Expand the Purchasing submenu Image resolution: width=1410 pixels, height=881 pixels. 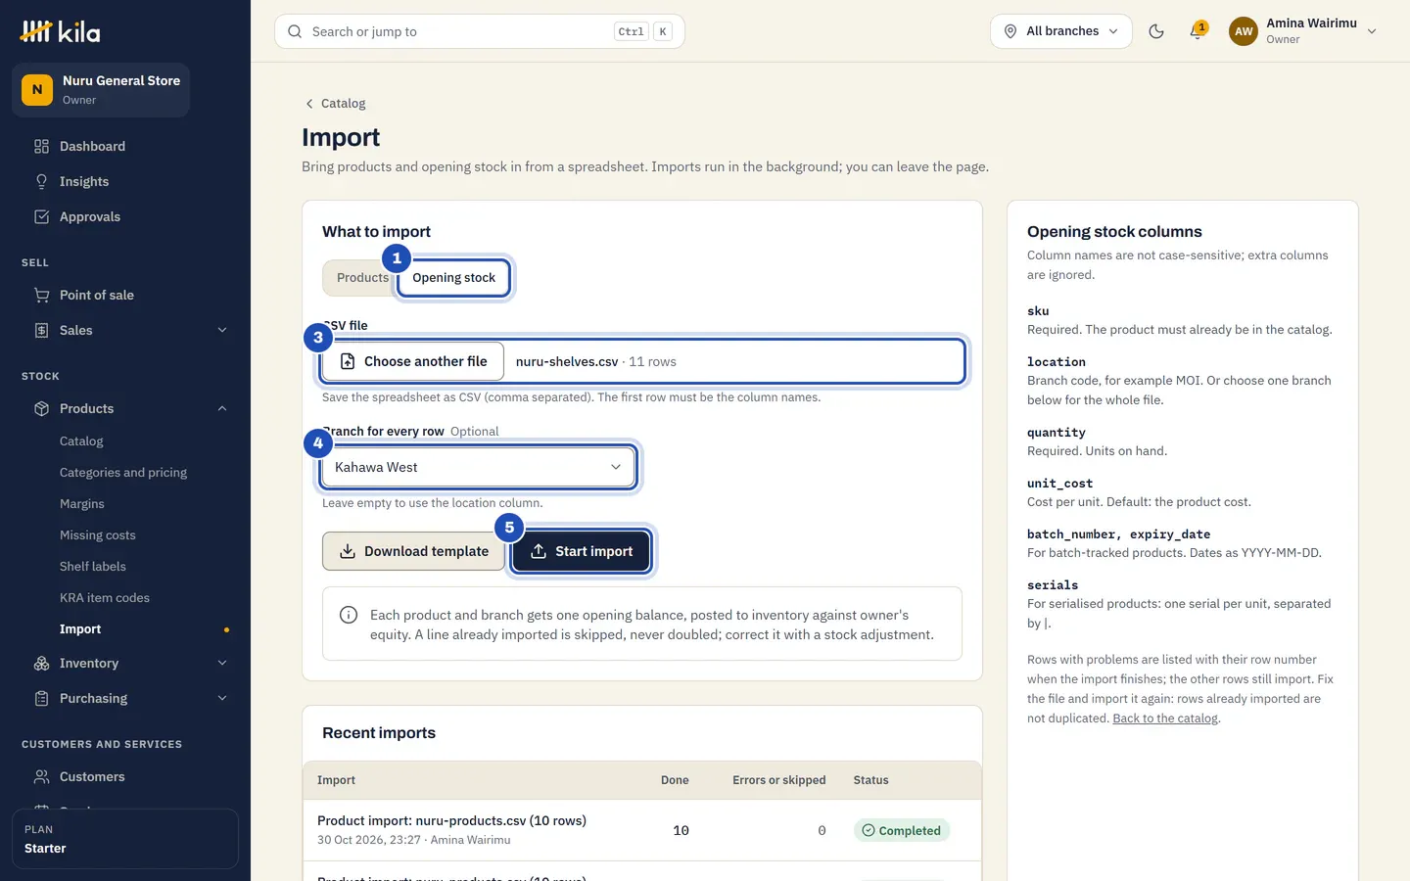point(222,699)
